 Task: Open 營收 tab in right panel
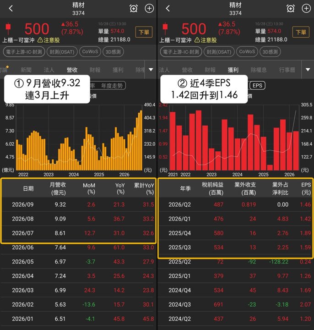pyautogui.click(x=187, y=70)
